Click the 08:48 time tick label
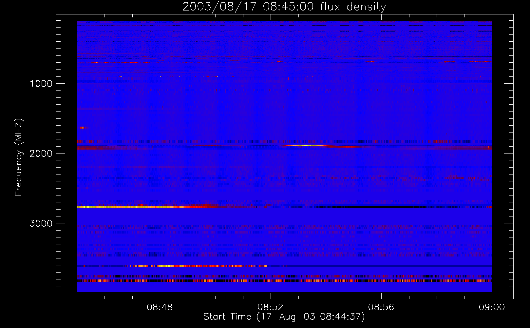Screen dimensions: 530x328 coord(160,307)
